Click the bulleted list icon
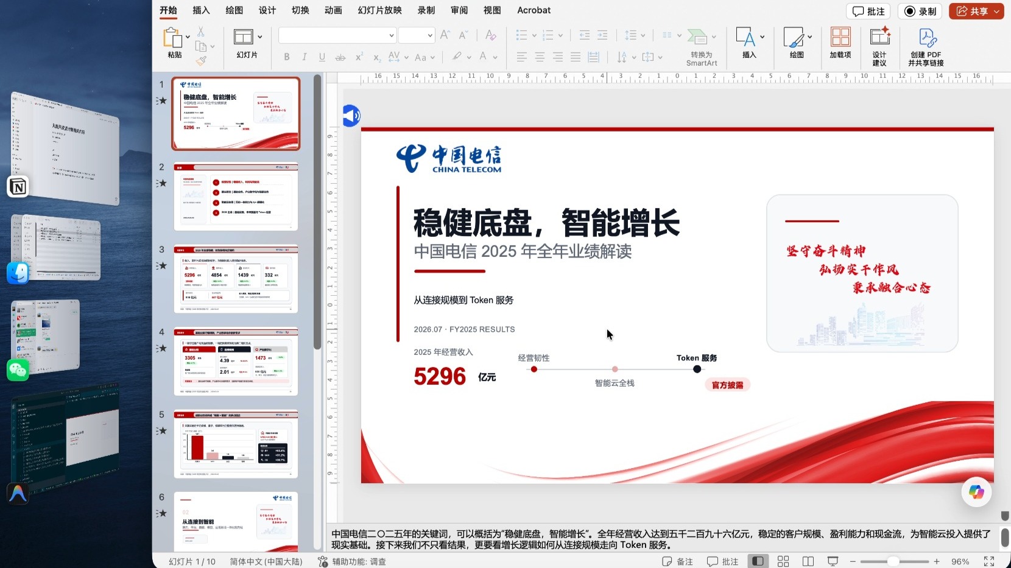Image resolution: width=1011 pixels, height=568 pixels. click(x=521, y=35)
